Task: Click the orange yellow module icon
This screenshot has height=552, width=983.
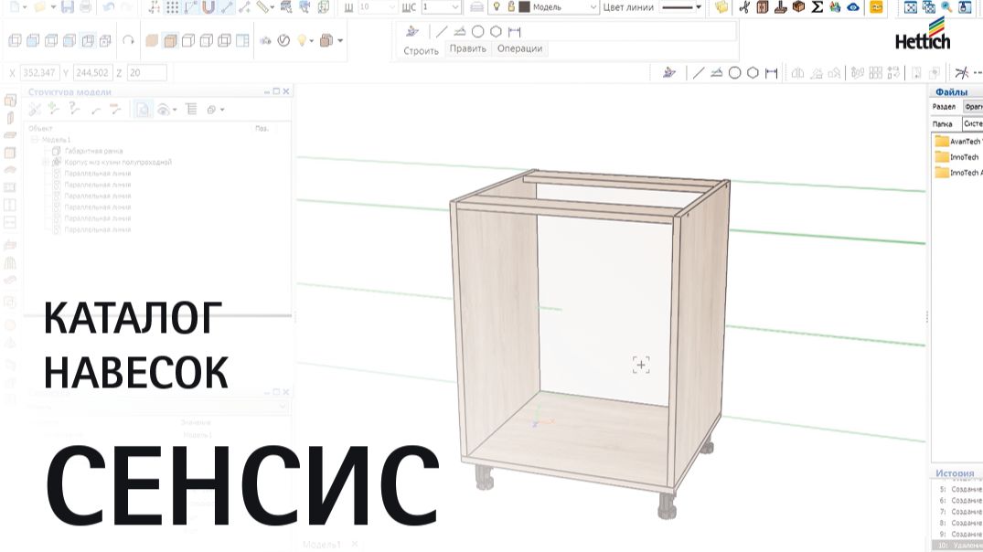Action: click(876, 7)
